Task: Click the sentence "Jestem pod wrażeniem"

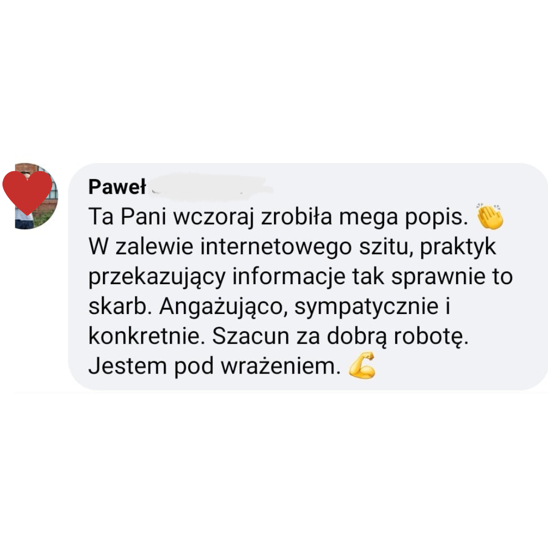Action: 215,367
